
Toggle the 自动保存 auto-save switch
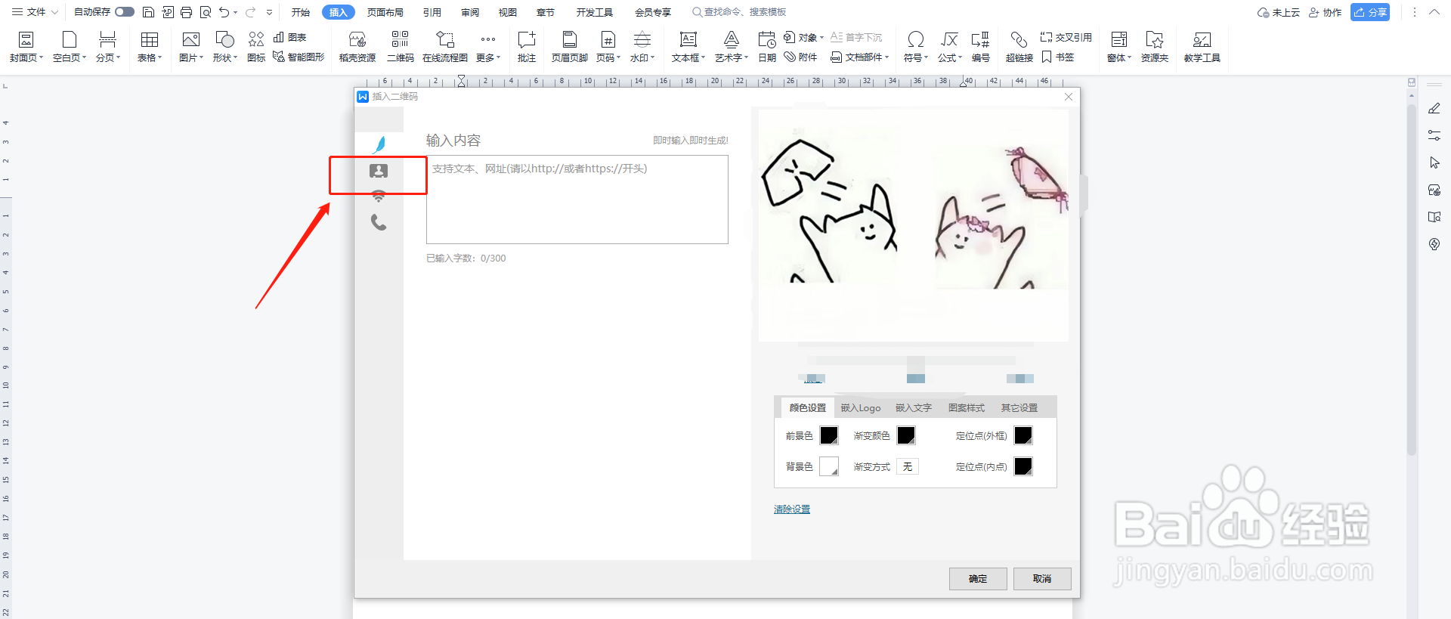pos(125,12)
